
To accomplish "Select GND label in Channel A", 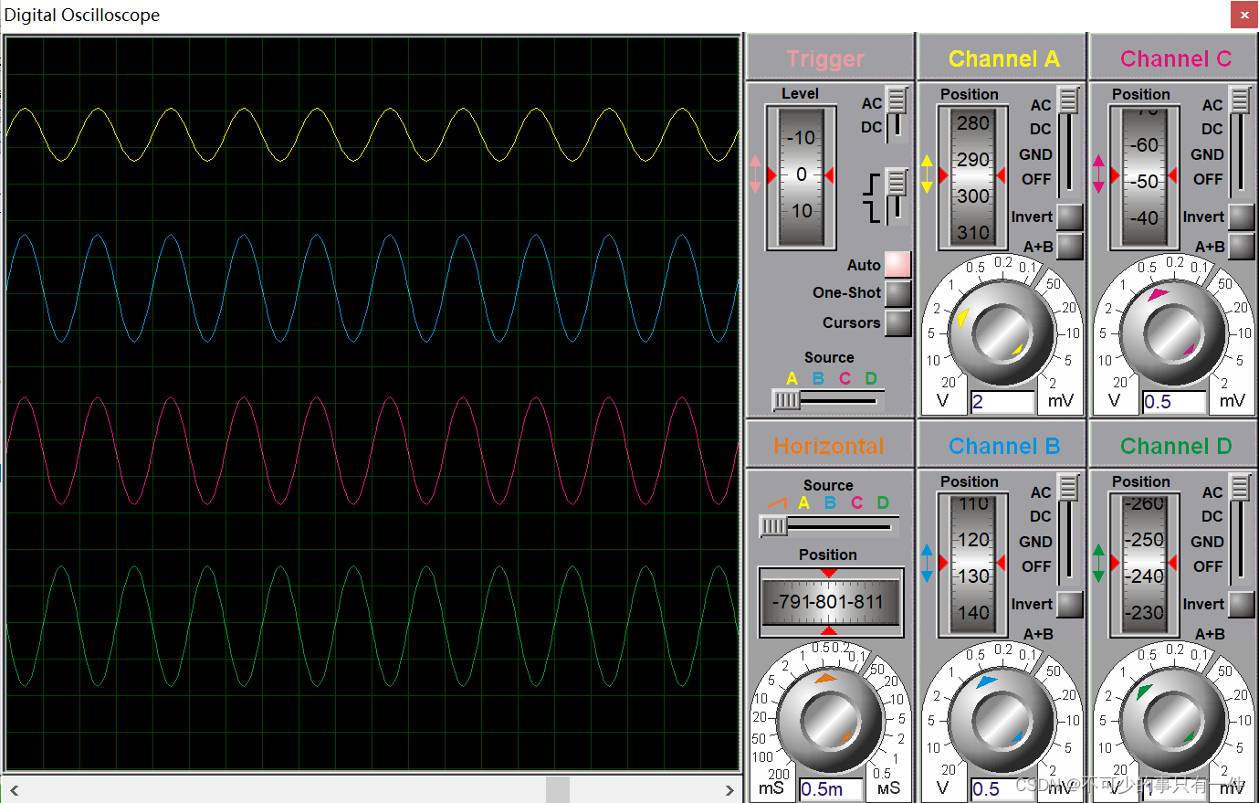I will (x=1035, y=154).
